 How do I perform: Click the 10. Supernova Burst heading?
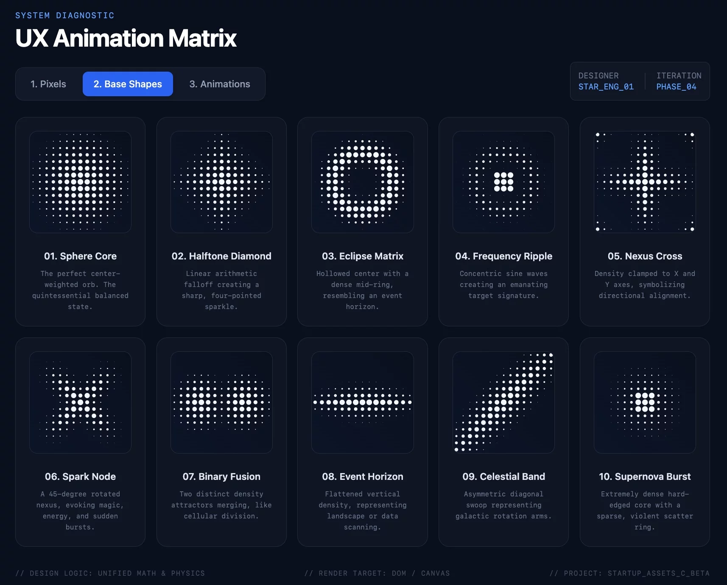[x=645, y=476]
